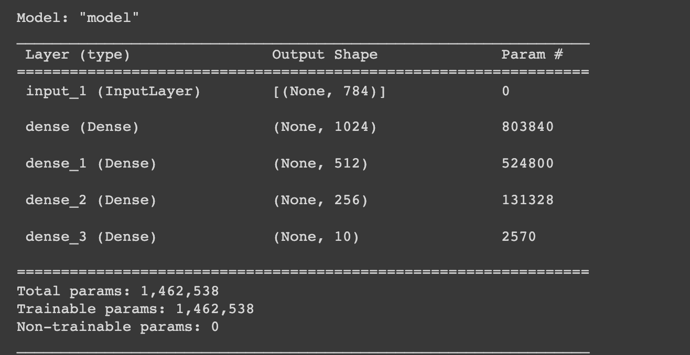Click the (None, 1024) output shape

click(x=325, y=127)
